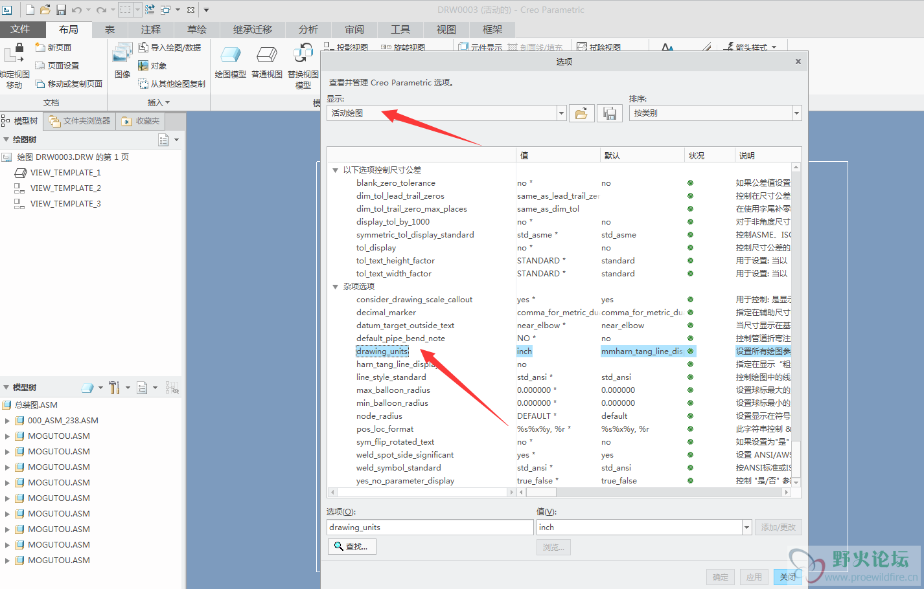Collapse the 杂项选项 group
924x589 pixels.
(336, 287)
